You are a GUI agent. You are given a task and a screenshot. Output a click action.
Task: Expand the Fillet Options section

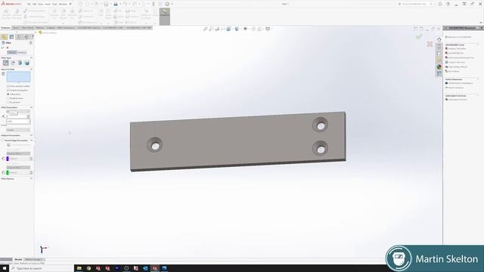point(31,178)
